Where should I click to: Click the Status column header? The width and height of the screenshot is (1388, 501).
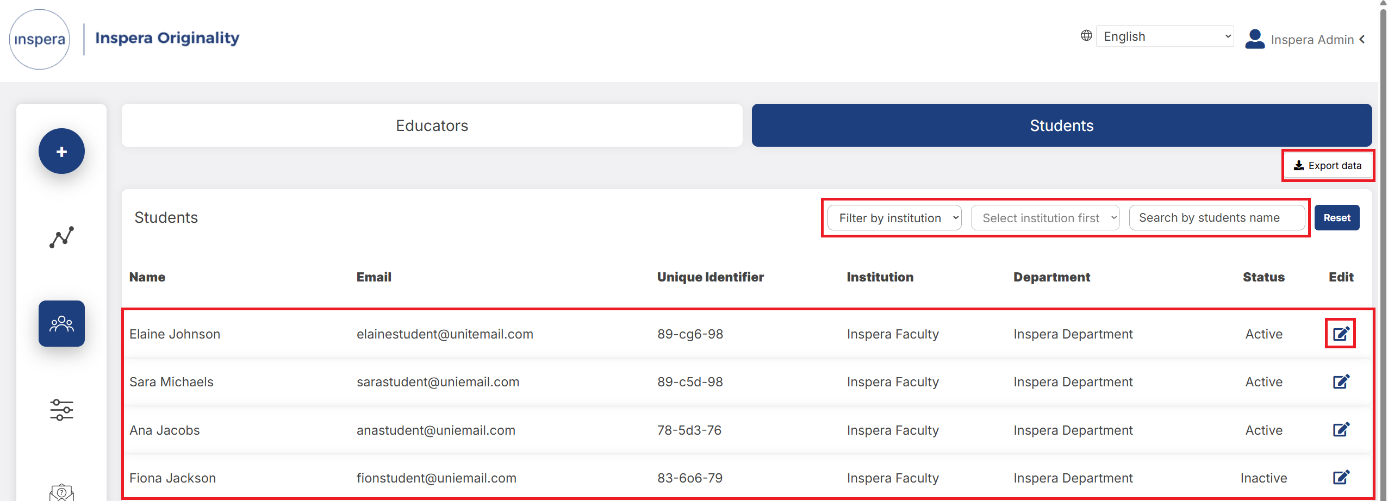pyautogui.click(x=1263, y=277)
